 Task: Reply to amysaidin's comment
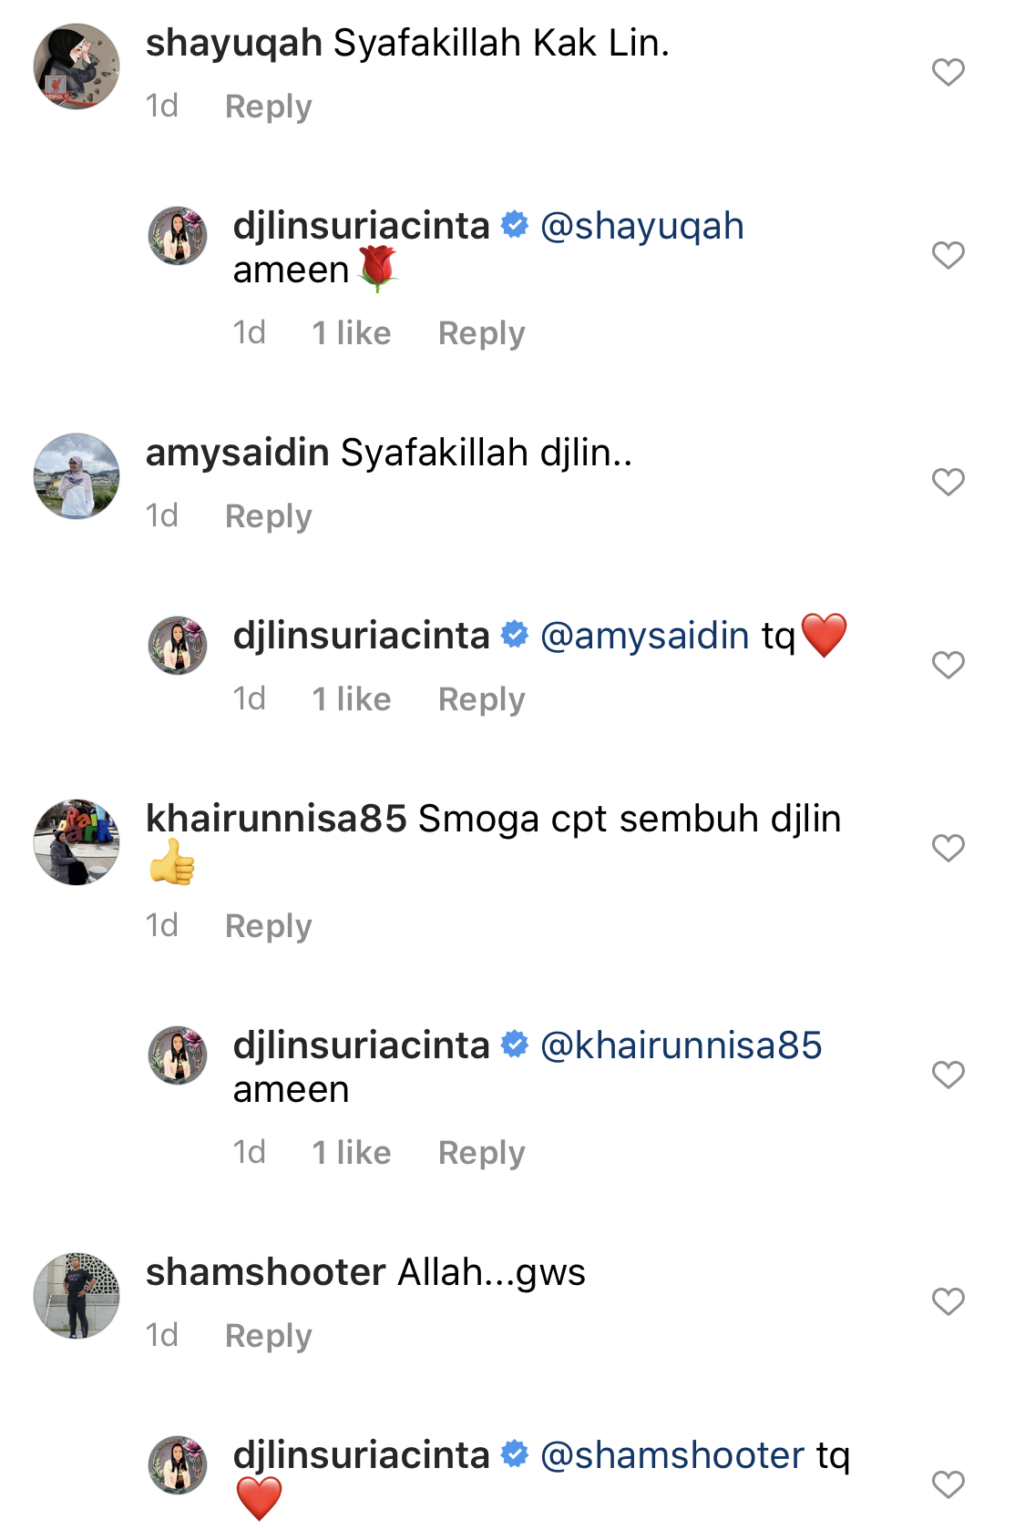[x=268, y=516]
